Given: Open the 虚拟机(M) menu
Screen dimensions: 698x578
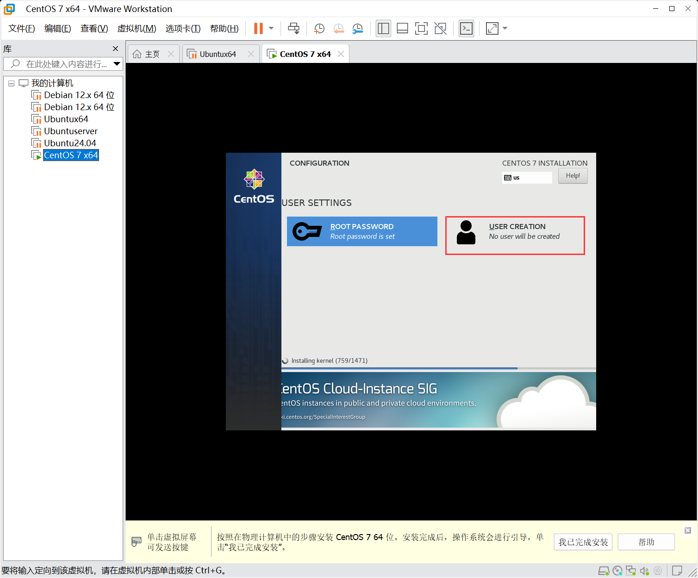Looking at the screenshot, I should 137,29.
